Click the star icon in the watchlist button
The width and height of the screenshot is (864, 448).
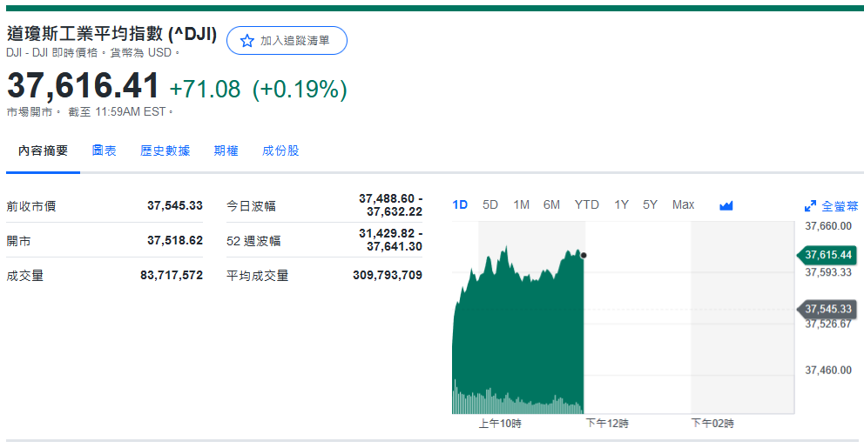[247, 41]
